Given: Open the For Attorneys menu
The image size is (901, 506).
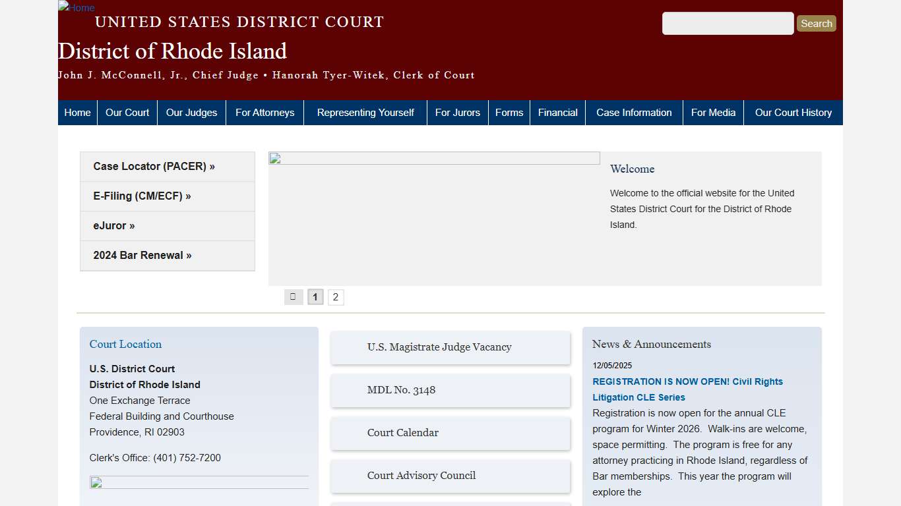Looking at the screenshot, I should coord(264,112).
